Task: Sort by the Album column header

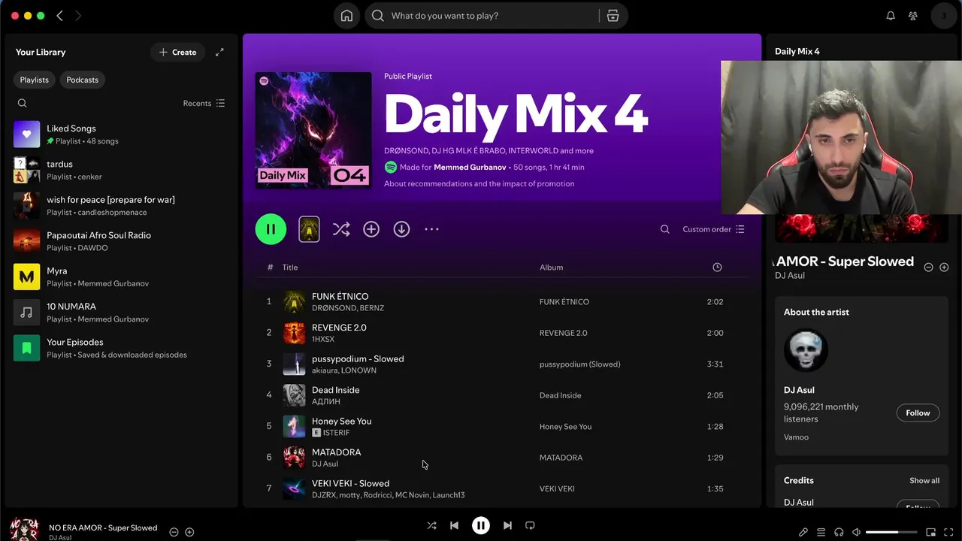Action: [551, 267]
